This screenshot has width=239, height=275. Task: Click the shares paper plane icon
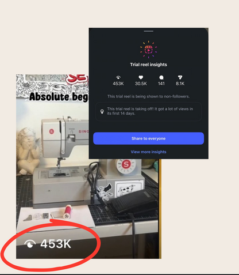click(x=180, y=77)
